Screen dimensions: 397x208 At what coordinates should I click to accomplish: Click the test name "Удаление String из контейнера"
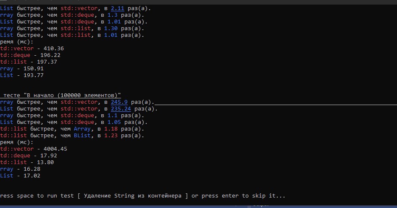click(132, 195)
